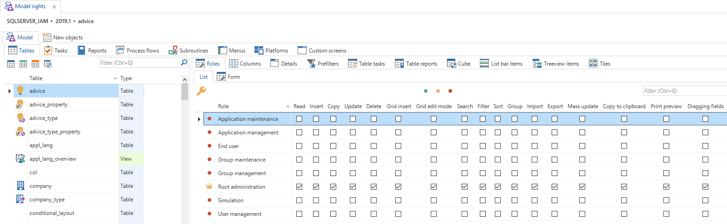Click the table-with-link icon in the left toolbar
727x224 pixels.
48,64
